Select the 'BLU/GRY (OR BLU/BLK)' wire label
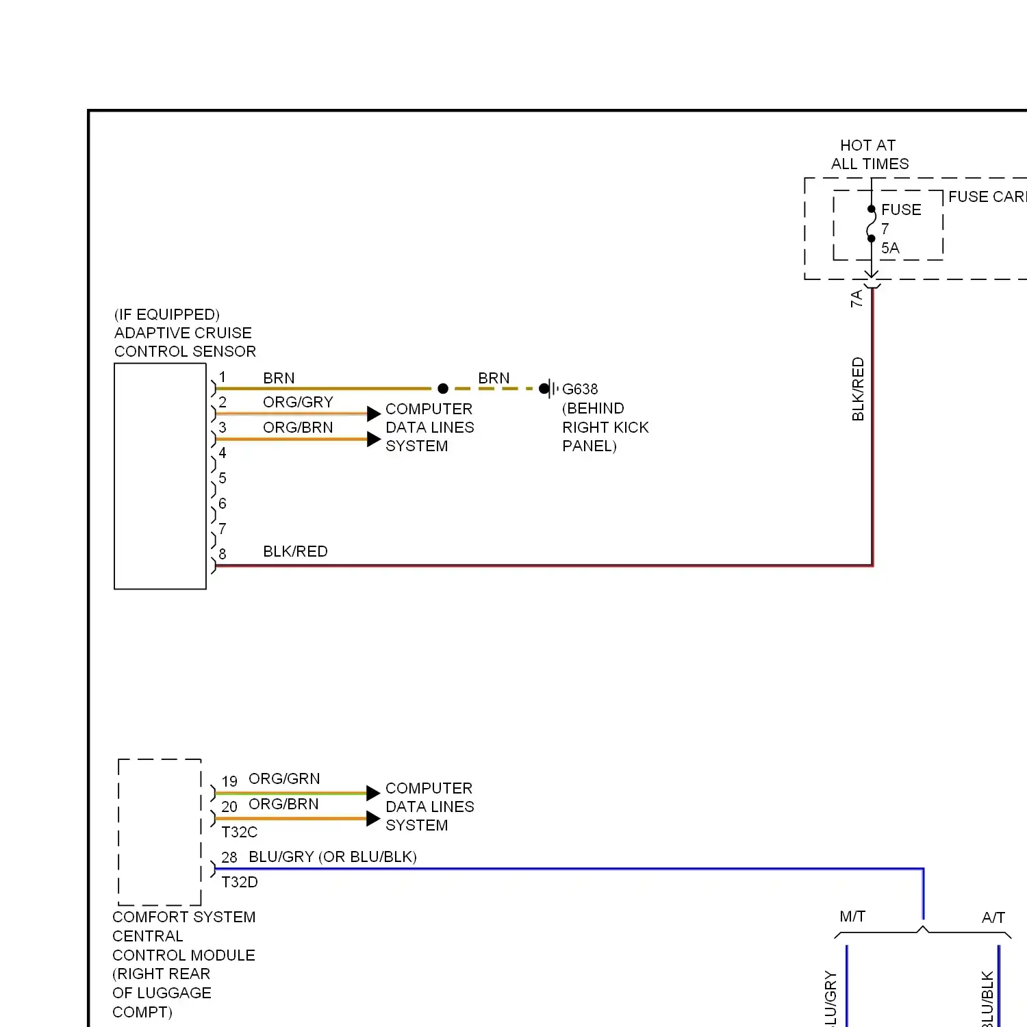The width and height of the screenshot is (1027, 1027). 333,857
